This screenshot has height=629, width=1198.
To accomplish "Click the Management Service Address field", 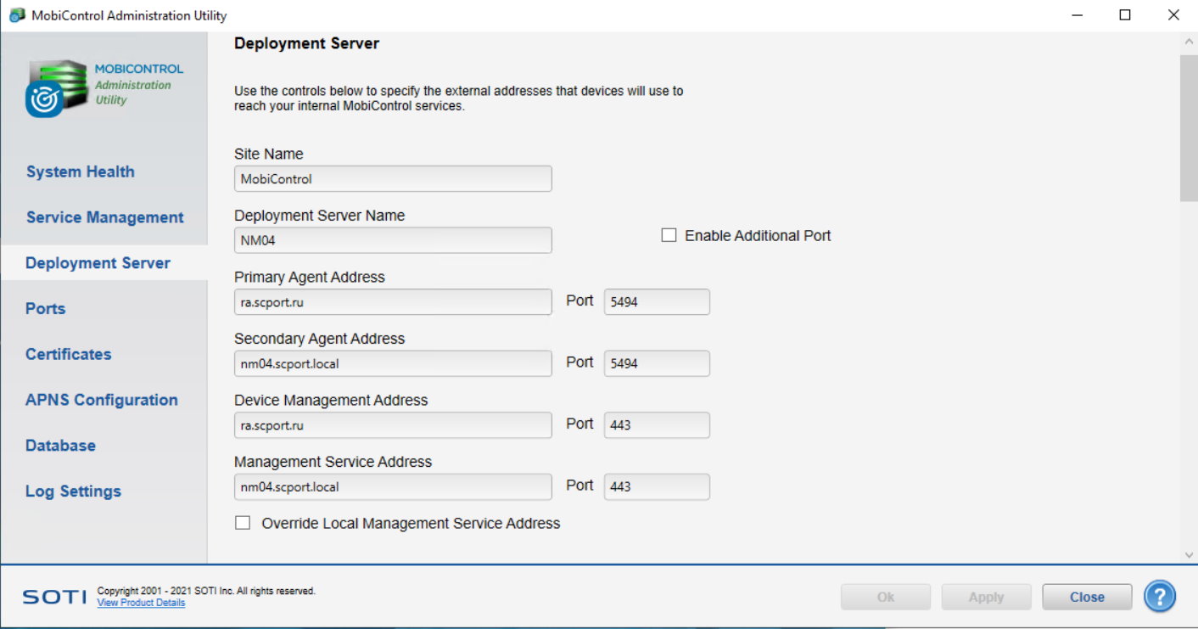I will tap(393, 487).
